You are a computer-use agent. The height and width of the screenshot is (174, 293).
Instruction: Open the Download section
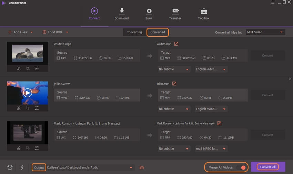click(121, 14)
